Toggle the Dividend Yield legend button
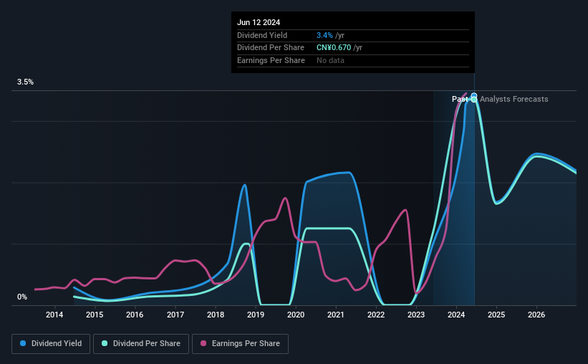Viewport: 588px width, 364px height. coord(51,344)
